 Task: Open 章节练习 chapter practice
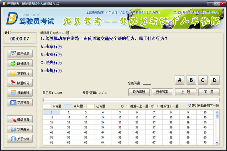[x=20, y=73]
